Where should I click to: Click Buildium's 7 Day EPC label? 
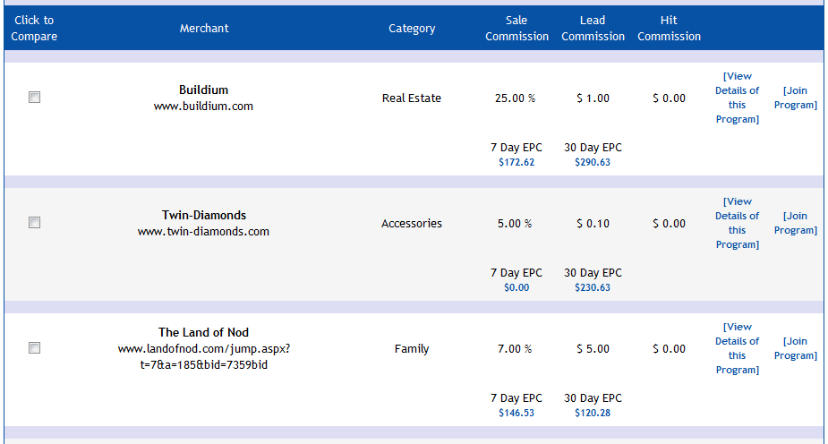click(x=516, y=148)
